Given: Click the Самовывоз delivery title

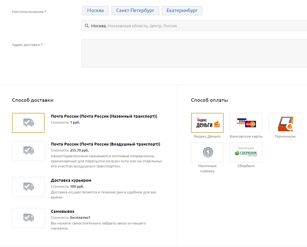Looking at the screenshot, I should point(62,211).
